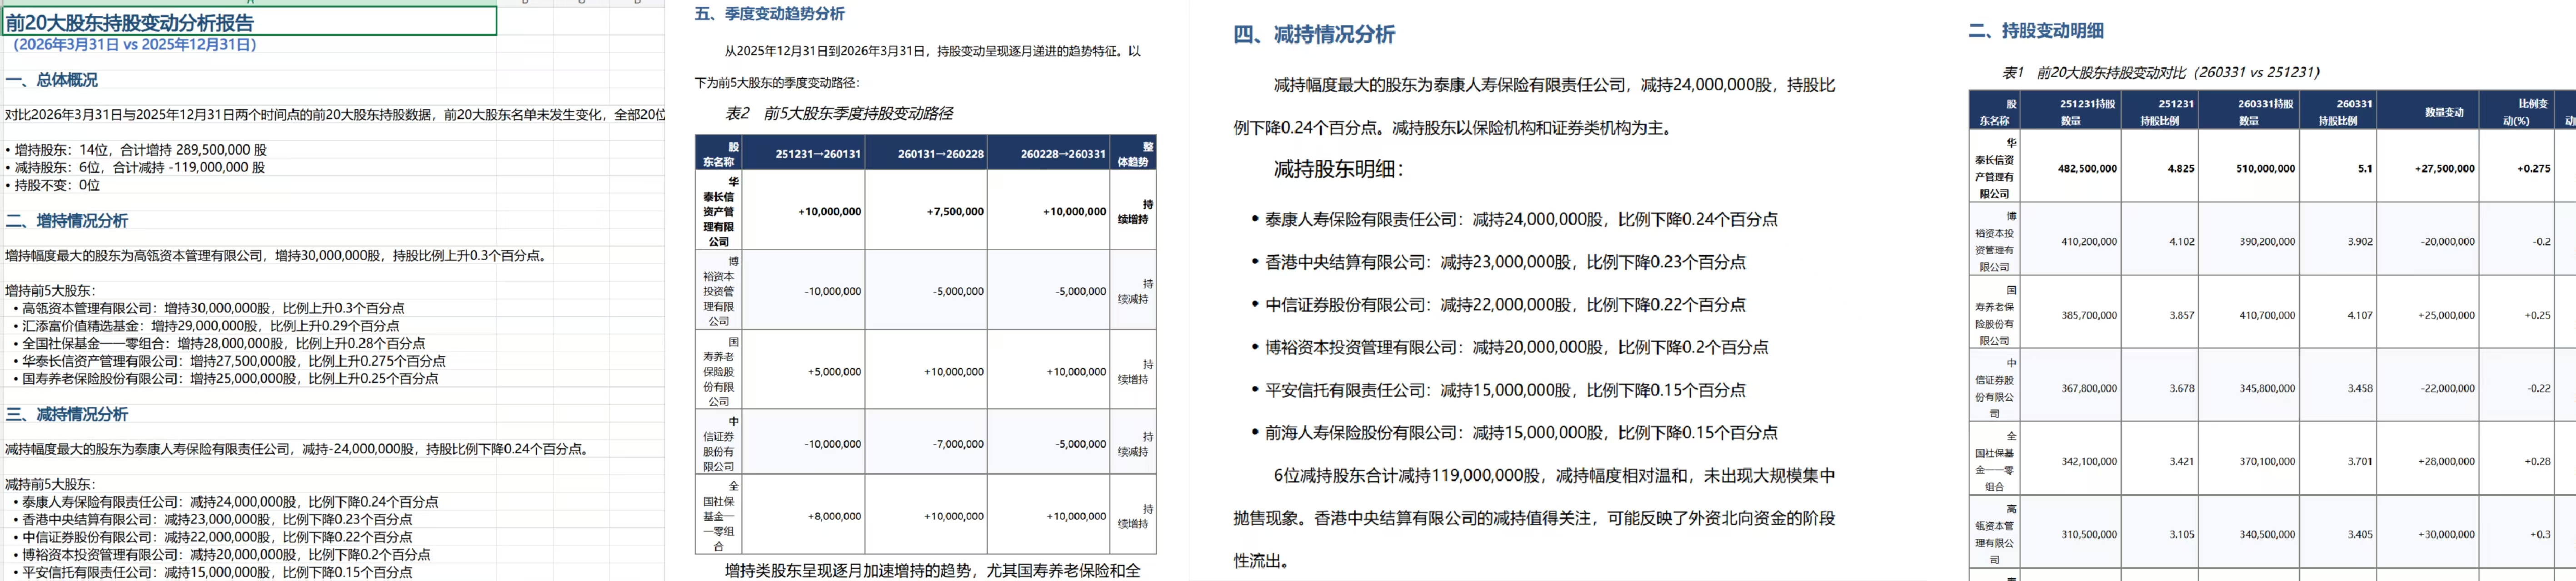Select the 260228→260331 table column header
The image size is (2576, 581).
pyautogui.click(x=1062, y=154)
